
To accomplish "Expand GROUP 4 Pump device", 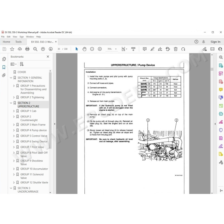I will point(14,130).
